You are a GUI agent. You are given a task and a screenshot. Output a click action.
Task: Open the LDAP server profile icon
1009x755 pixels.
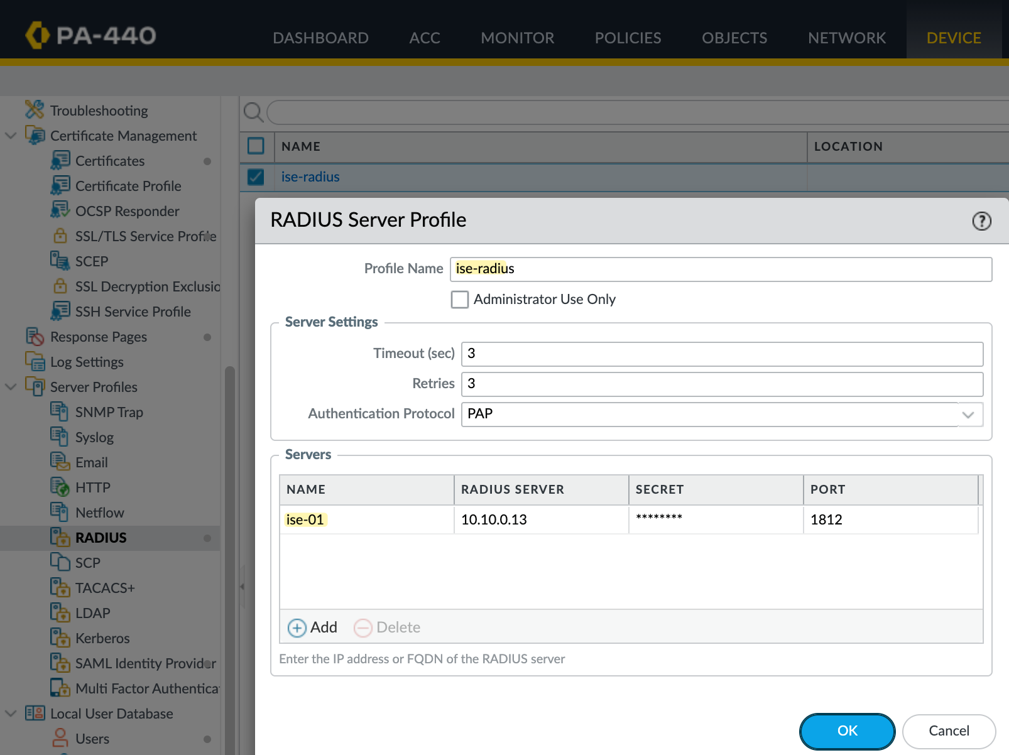60,612
